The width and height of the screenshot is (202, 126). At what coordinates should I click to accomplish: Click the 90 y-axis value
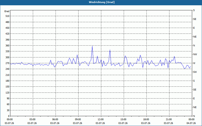point(8,99)
